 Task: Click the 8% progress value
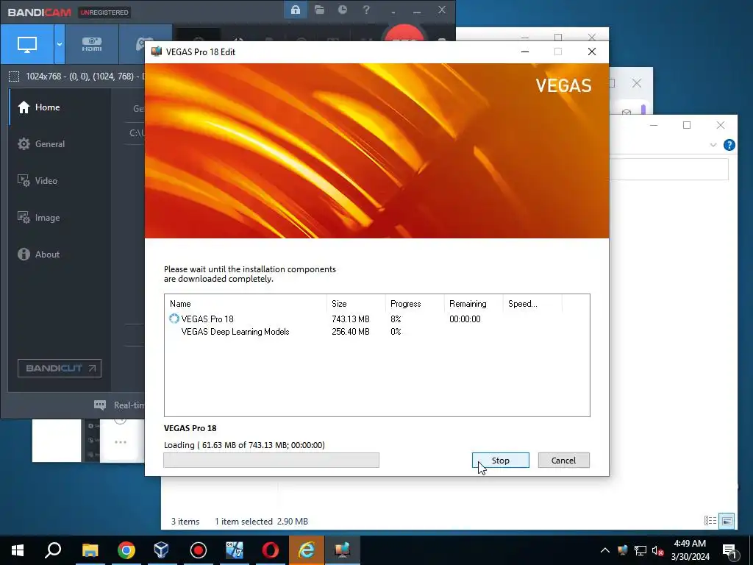coord(396,319)
